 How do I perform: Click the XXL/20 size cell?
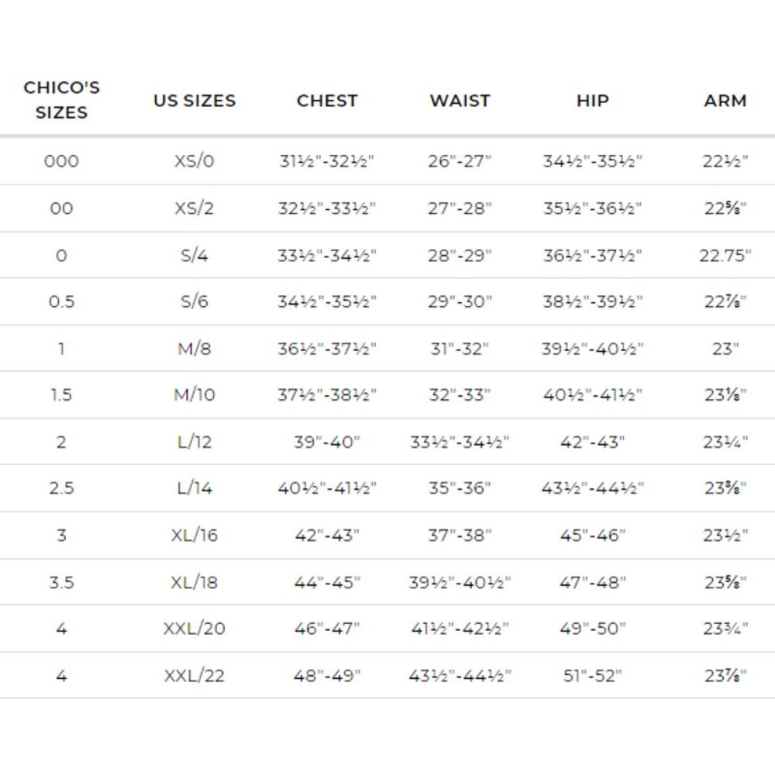(195, 629)
